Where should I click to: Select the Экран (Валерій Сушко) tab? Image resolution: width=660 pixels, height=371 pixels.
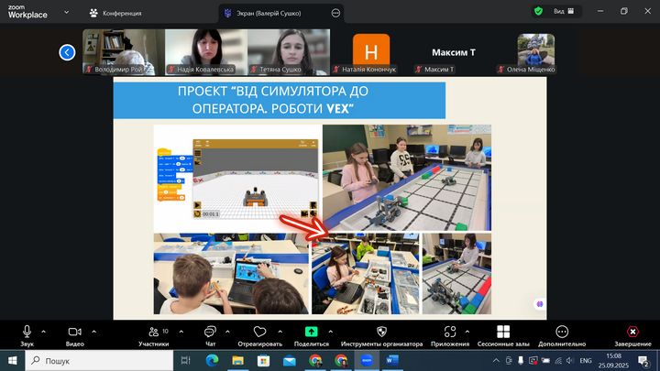(x=274, y=13)
